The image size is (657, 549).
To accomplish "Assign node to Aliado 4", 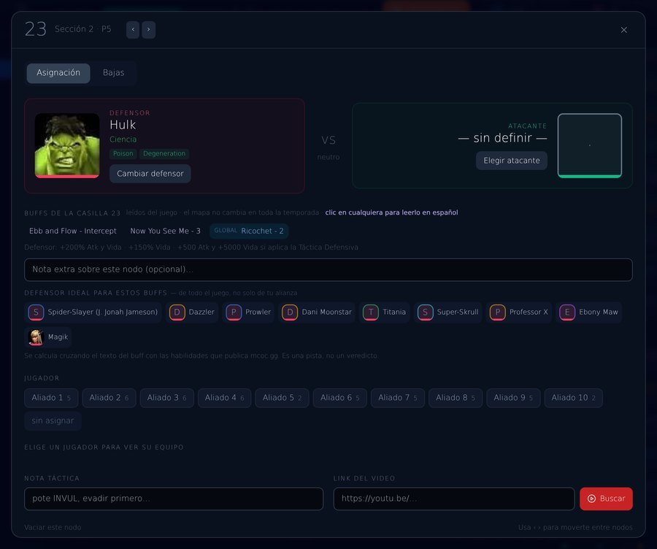I will (225, 398).
